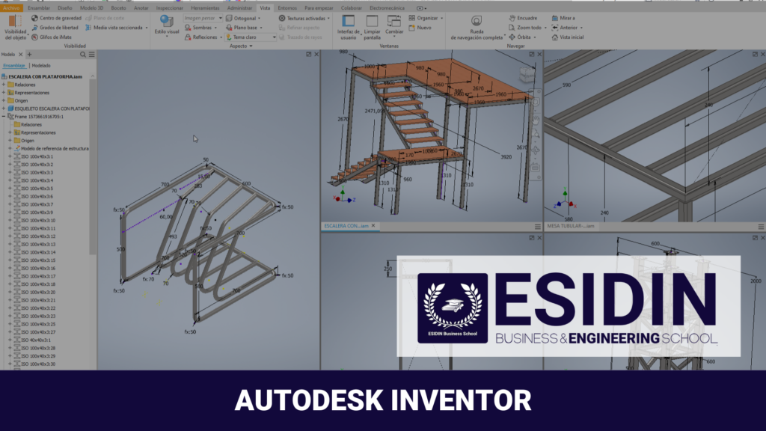This screenshot has width=766, height=431.
Task: Select the Encuadre pan tool
Action: tap(523, 18)
